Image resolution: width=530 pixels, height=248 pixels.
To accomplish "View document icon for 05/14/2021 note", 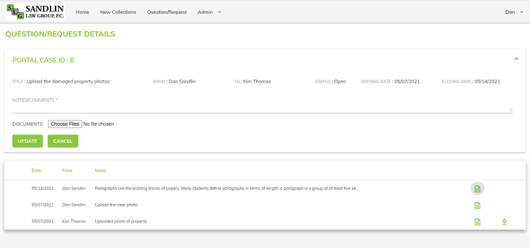I will coord(477,188).
